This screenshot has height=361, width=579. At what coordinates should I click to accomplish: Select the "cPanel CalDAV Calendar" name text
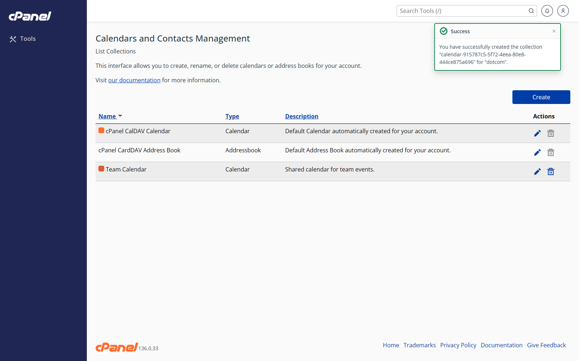point(138,131)
